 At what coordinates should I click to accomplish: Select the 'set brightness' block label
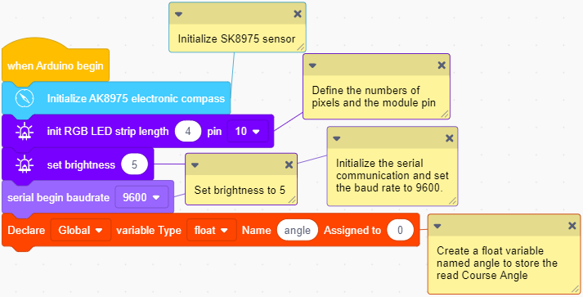(x=81, y=164)
